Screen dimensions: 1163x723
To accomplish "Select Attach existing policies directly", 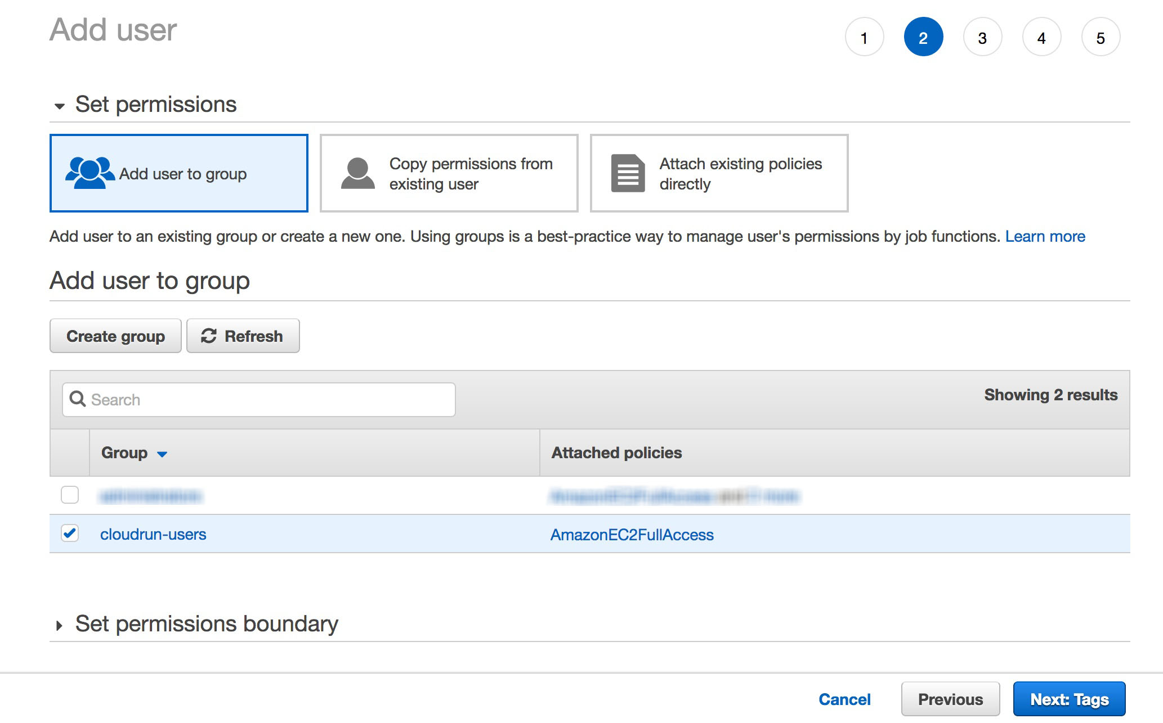I will click(x=719, y=173).
